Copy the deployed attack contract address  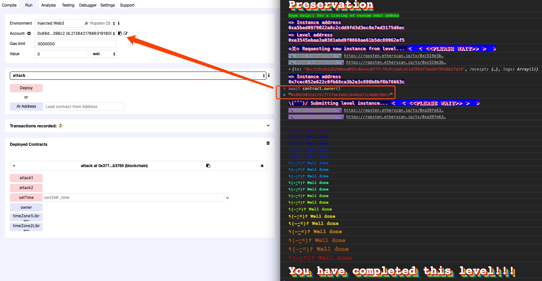tap(208, 166)
